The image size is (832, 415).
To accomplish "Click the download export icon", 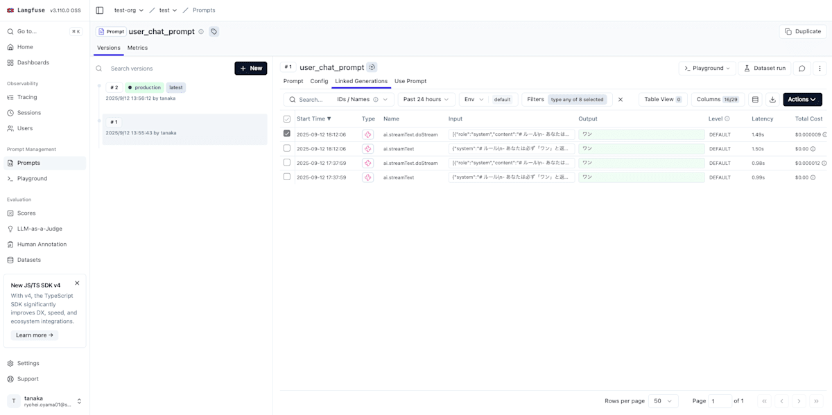I will pyautogui.click(x=772, y=99).
